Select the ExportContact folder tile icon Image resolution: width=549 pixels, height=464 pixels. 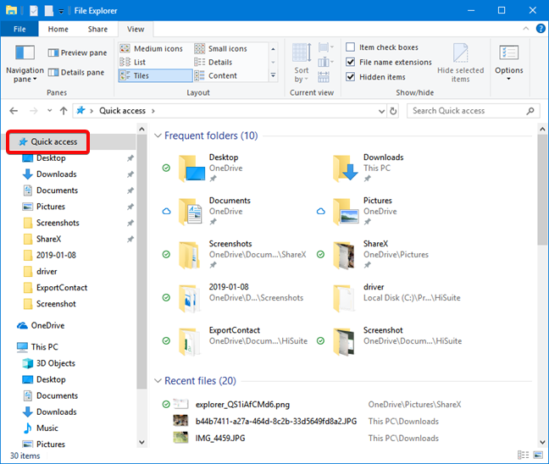click(x=189, y=341)
